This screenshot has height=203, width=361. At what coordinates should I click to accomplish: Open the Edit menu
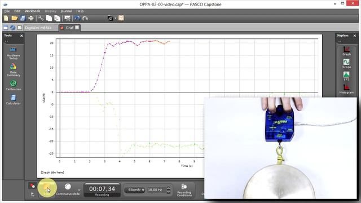pyautogui.click(x=17, y=11)
